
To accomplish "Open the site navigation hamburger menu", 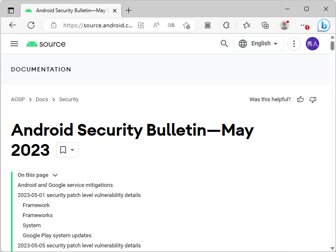I will coord(14,43).
